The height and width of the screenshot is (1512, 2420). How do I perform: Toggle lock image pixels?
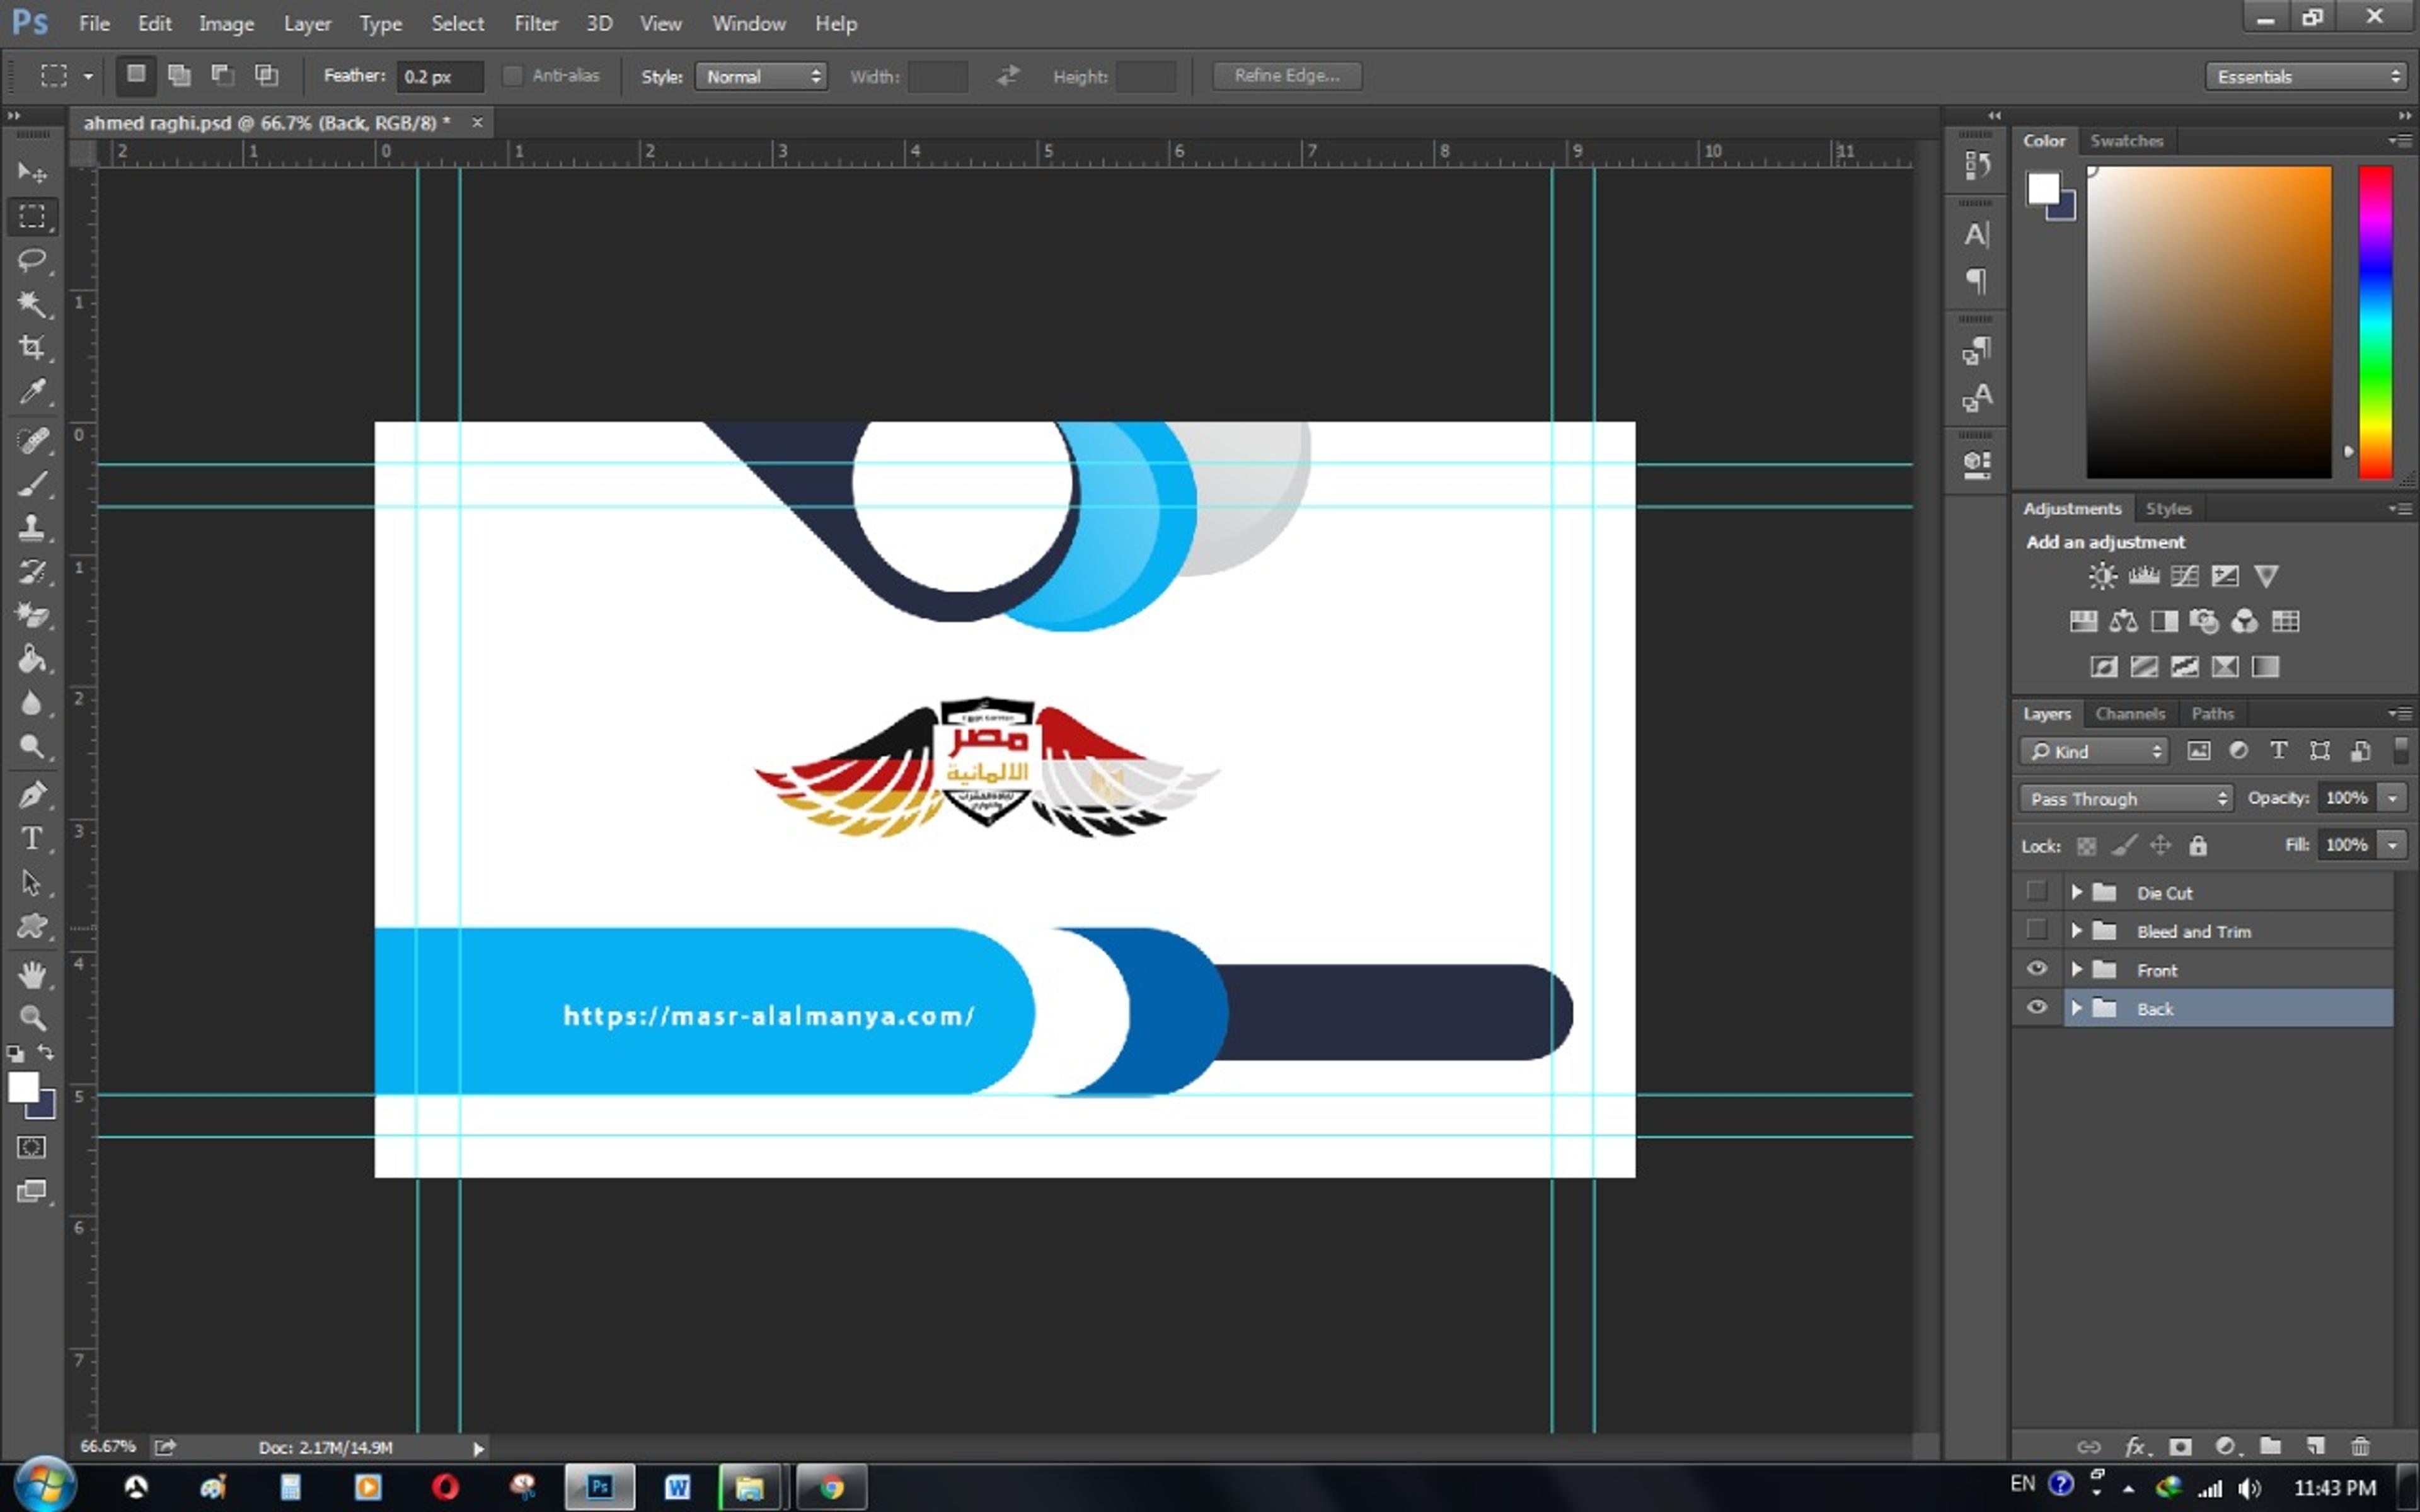(2124, 846)
